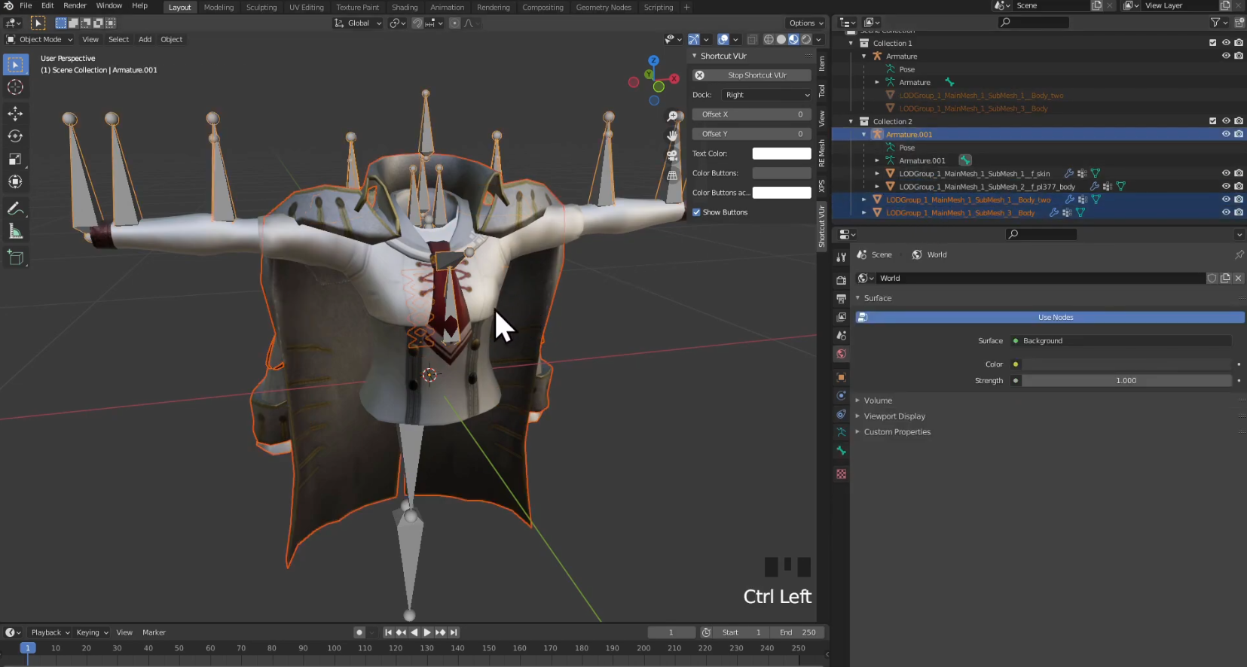1247x667 pixels.
Task: Choose the Annotate pencil tool
Action: pyautogui.click(x=15, y=209)
